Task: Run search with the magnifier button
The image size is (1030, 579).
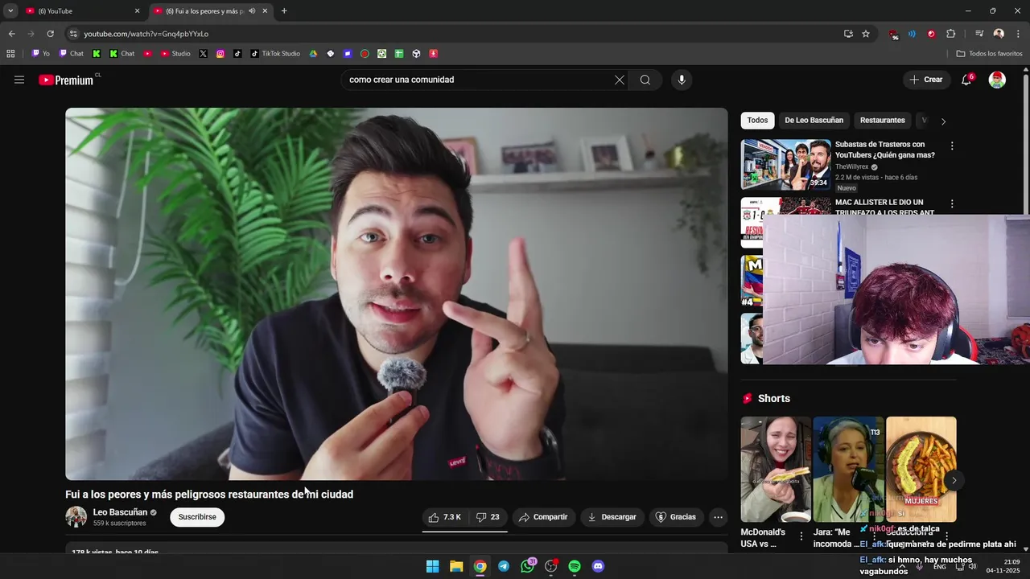Action: click(645, 80)
